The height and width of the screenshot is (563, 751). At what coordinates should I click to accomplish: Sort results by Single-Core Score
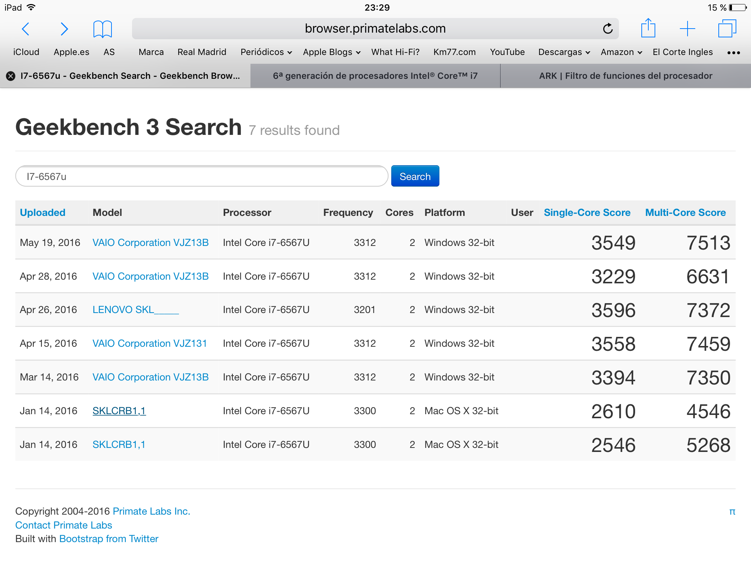[587, 213]
